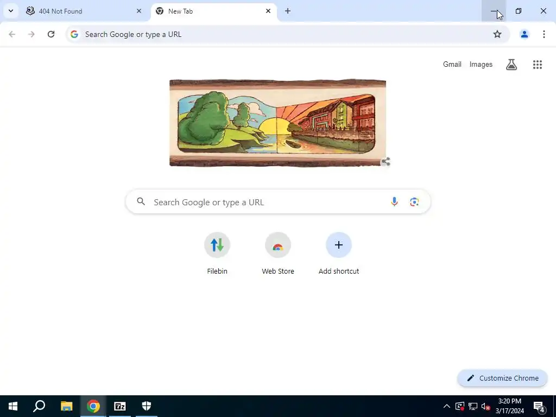Viewport: 556px width, 417px height.
Task: Open the Chrome three-dot menu
Action: tap(544, 34)
